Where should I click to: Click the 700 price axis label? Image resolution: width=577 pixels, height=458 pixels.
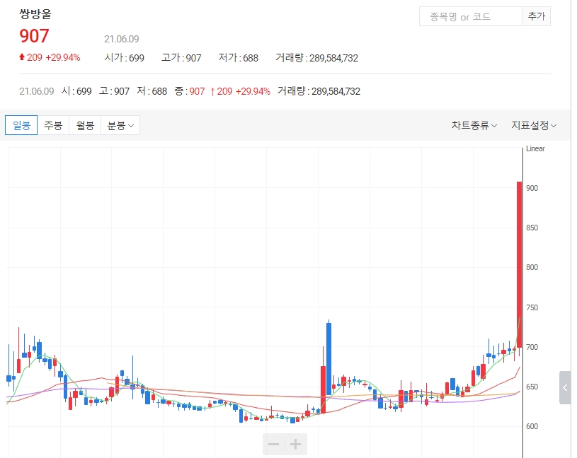click(x=532, y=347)
